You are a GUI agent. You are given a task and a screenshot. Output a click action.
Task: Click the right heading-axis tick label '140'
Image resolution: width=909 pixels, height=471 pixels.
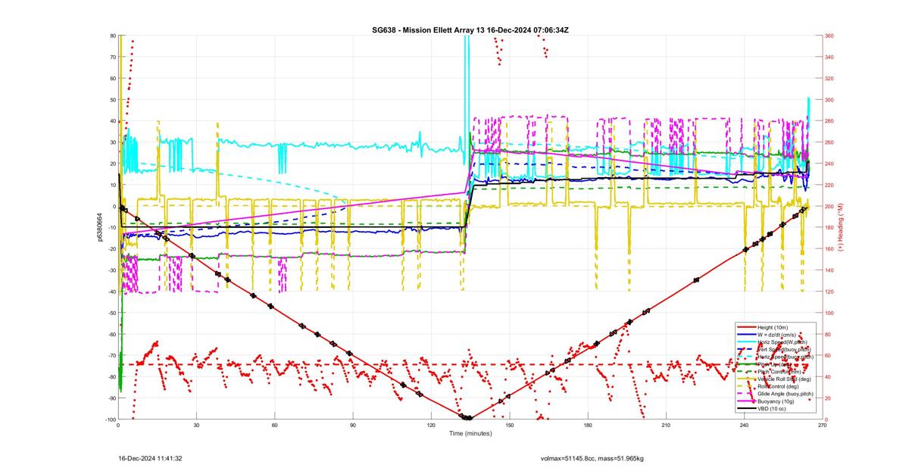coord(829,270)
